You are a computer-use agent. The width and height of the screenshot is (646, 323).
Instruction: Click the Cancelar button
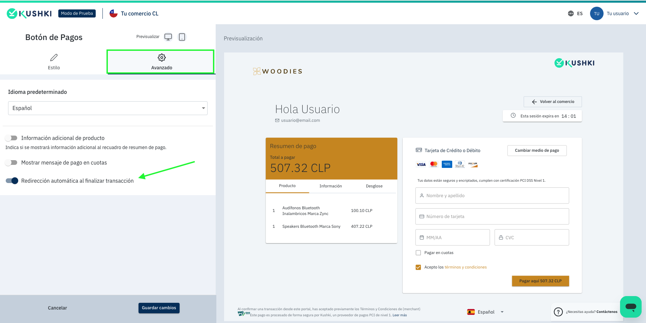click(57, 308)
